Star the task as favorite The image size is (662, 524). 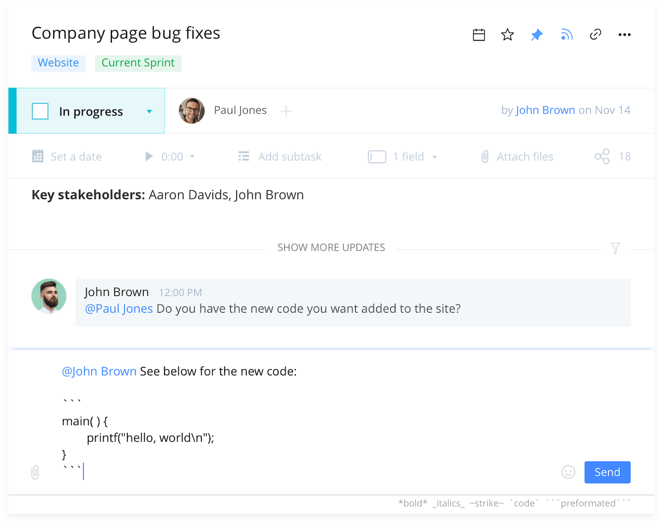507,35
